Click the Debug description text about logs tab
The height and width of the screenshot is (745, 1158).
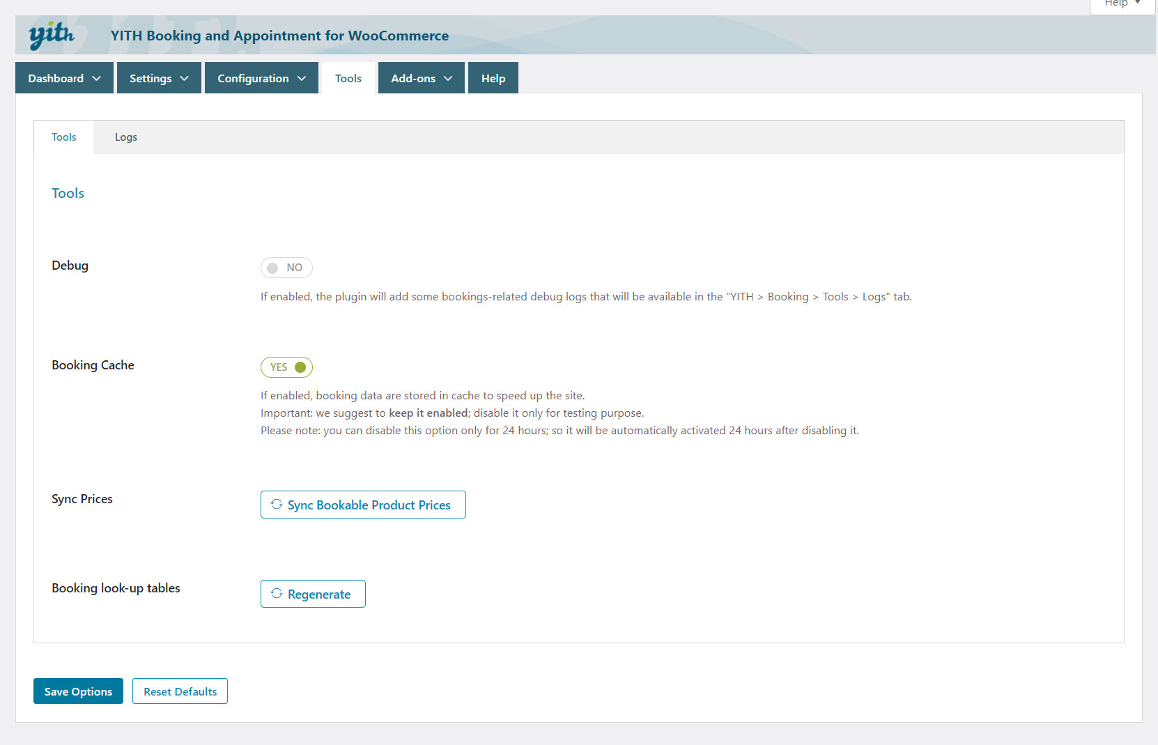click(586, 297)
